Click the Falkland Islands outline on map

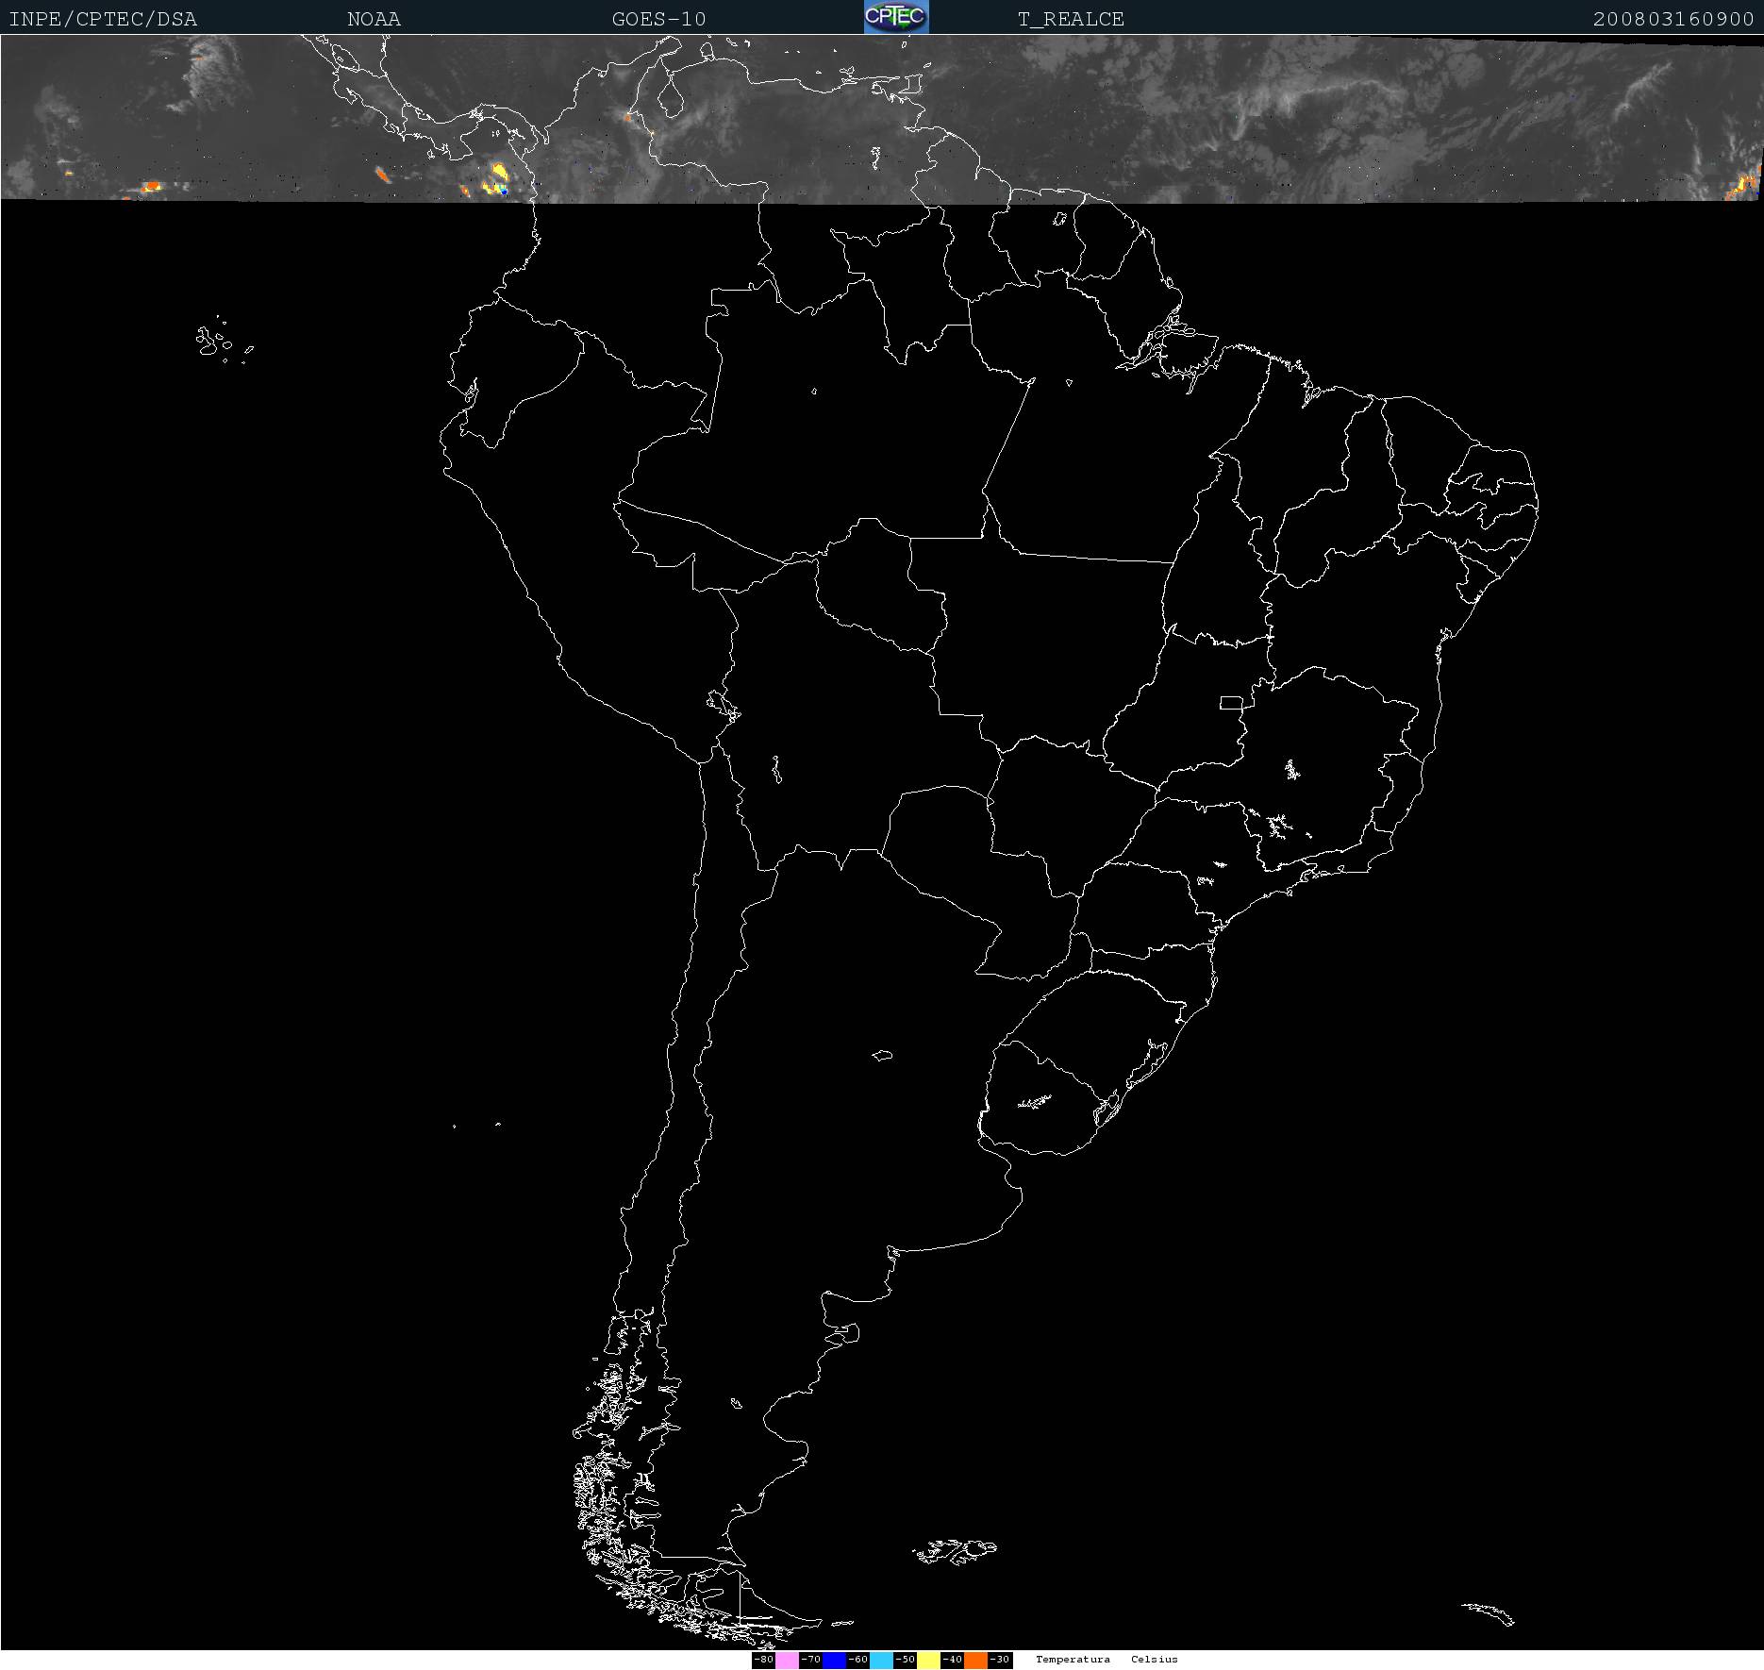[x=955, y=1549]
